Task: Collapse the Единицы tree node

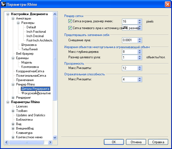Action: (13, 58)
